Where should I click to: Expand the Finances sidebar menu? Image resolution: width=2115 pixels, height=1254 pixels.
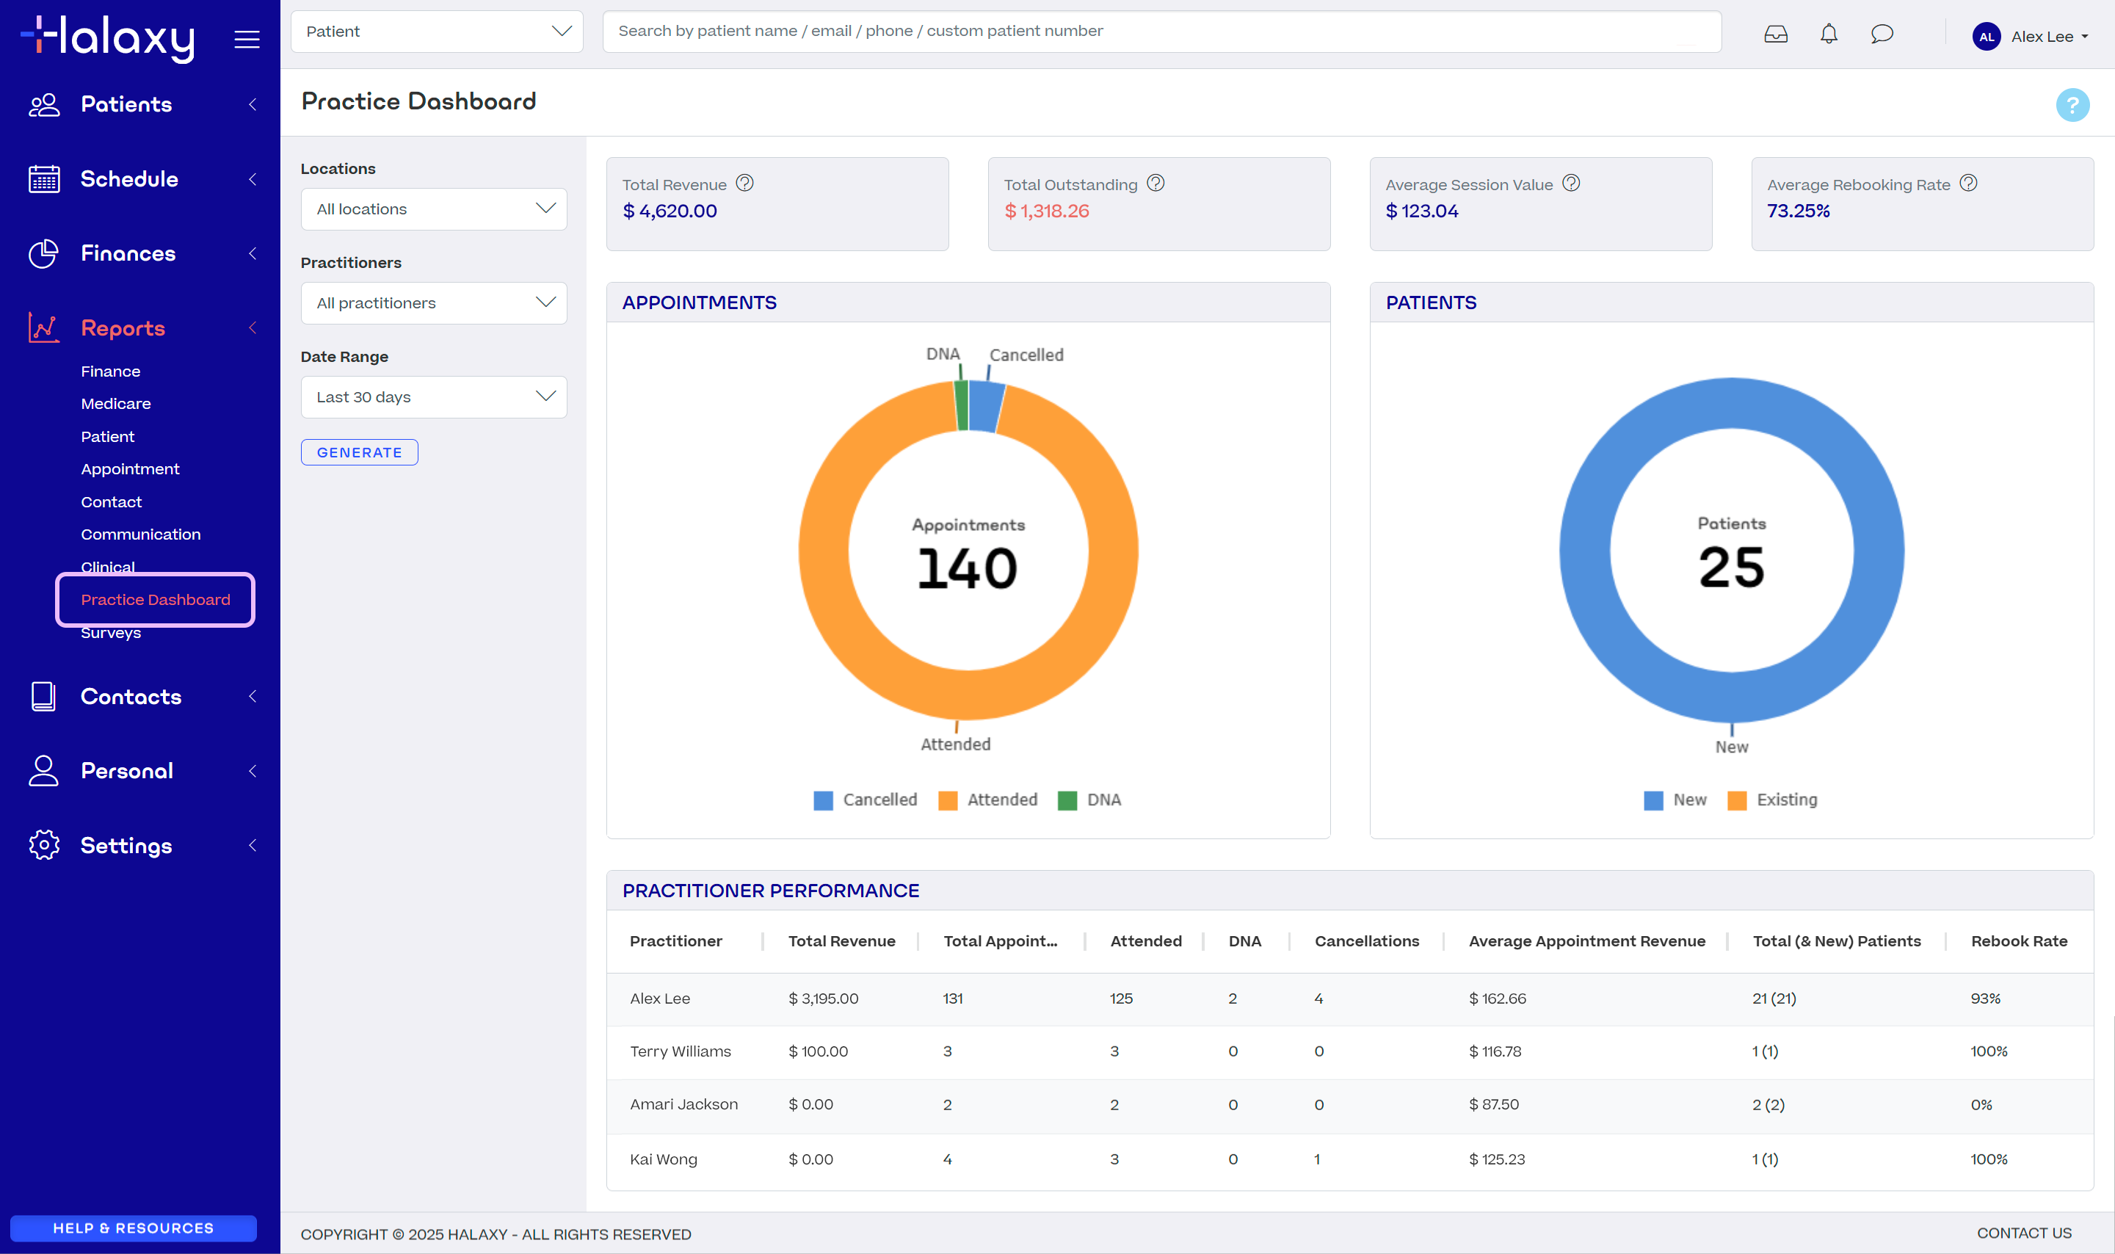(128, 253)
